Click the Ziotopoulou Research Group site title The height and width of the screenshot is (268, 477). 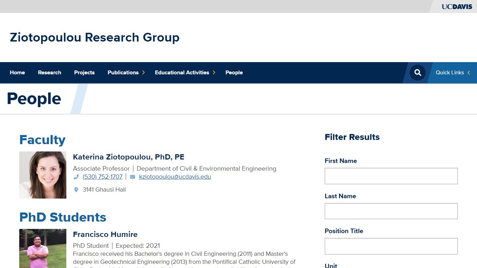tap(95, 37)
